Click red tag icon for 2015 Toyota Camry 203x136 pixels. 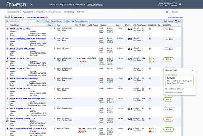[7, 118]
